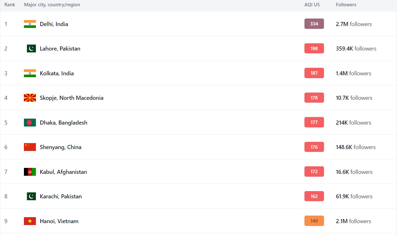Click the India flag beside Kolkata
This screenshot has height=236, width=397.
[30, 73]
